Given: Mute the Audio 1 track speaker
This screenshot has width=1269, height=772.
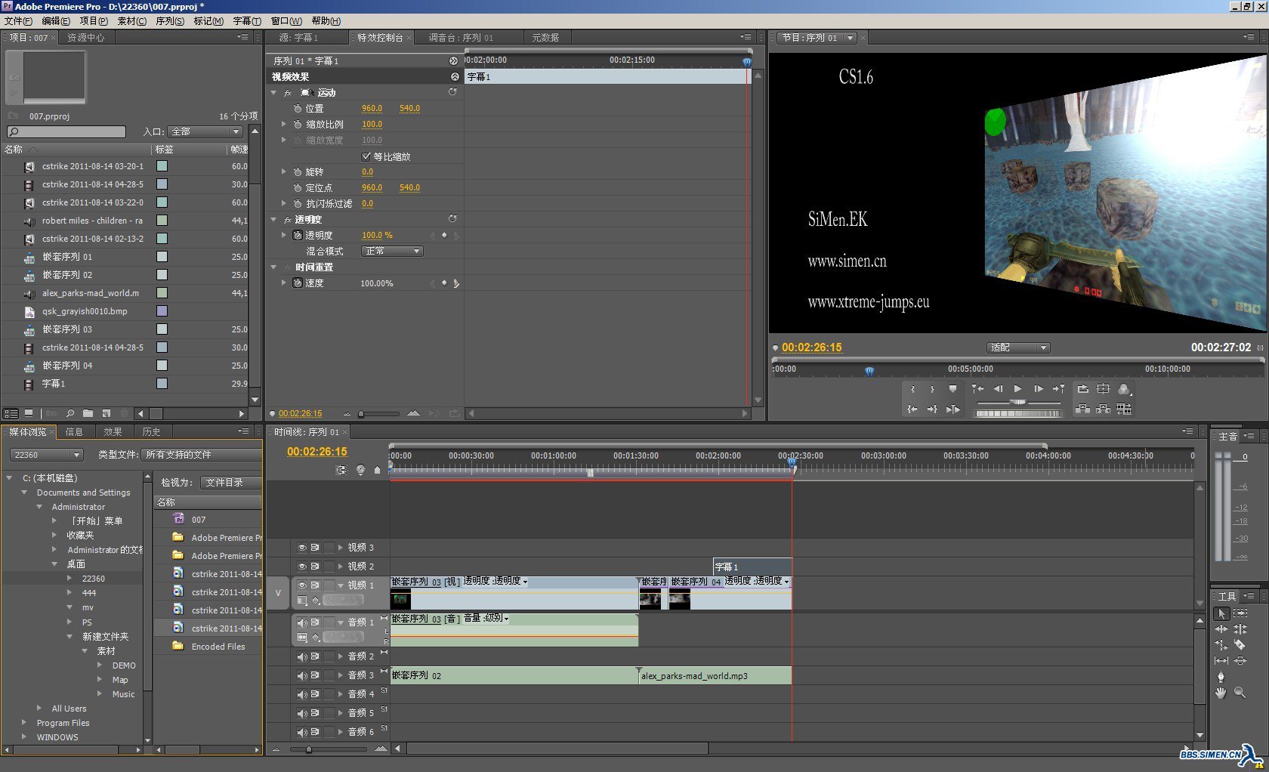Looking at the screenshot, I should coord(302,622).
